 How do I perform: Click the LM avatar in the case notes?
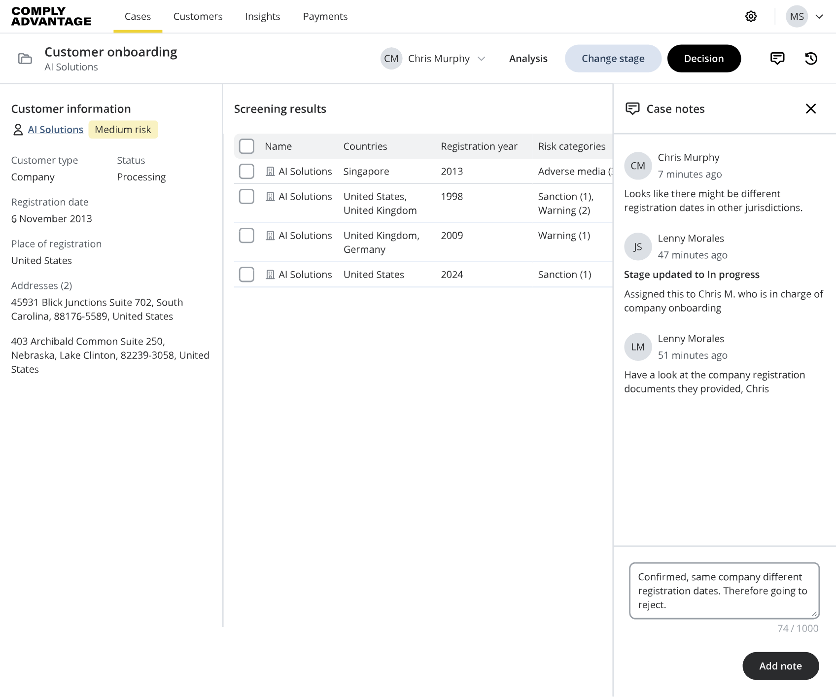coord(638,347)
